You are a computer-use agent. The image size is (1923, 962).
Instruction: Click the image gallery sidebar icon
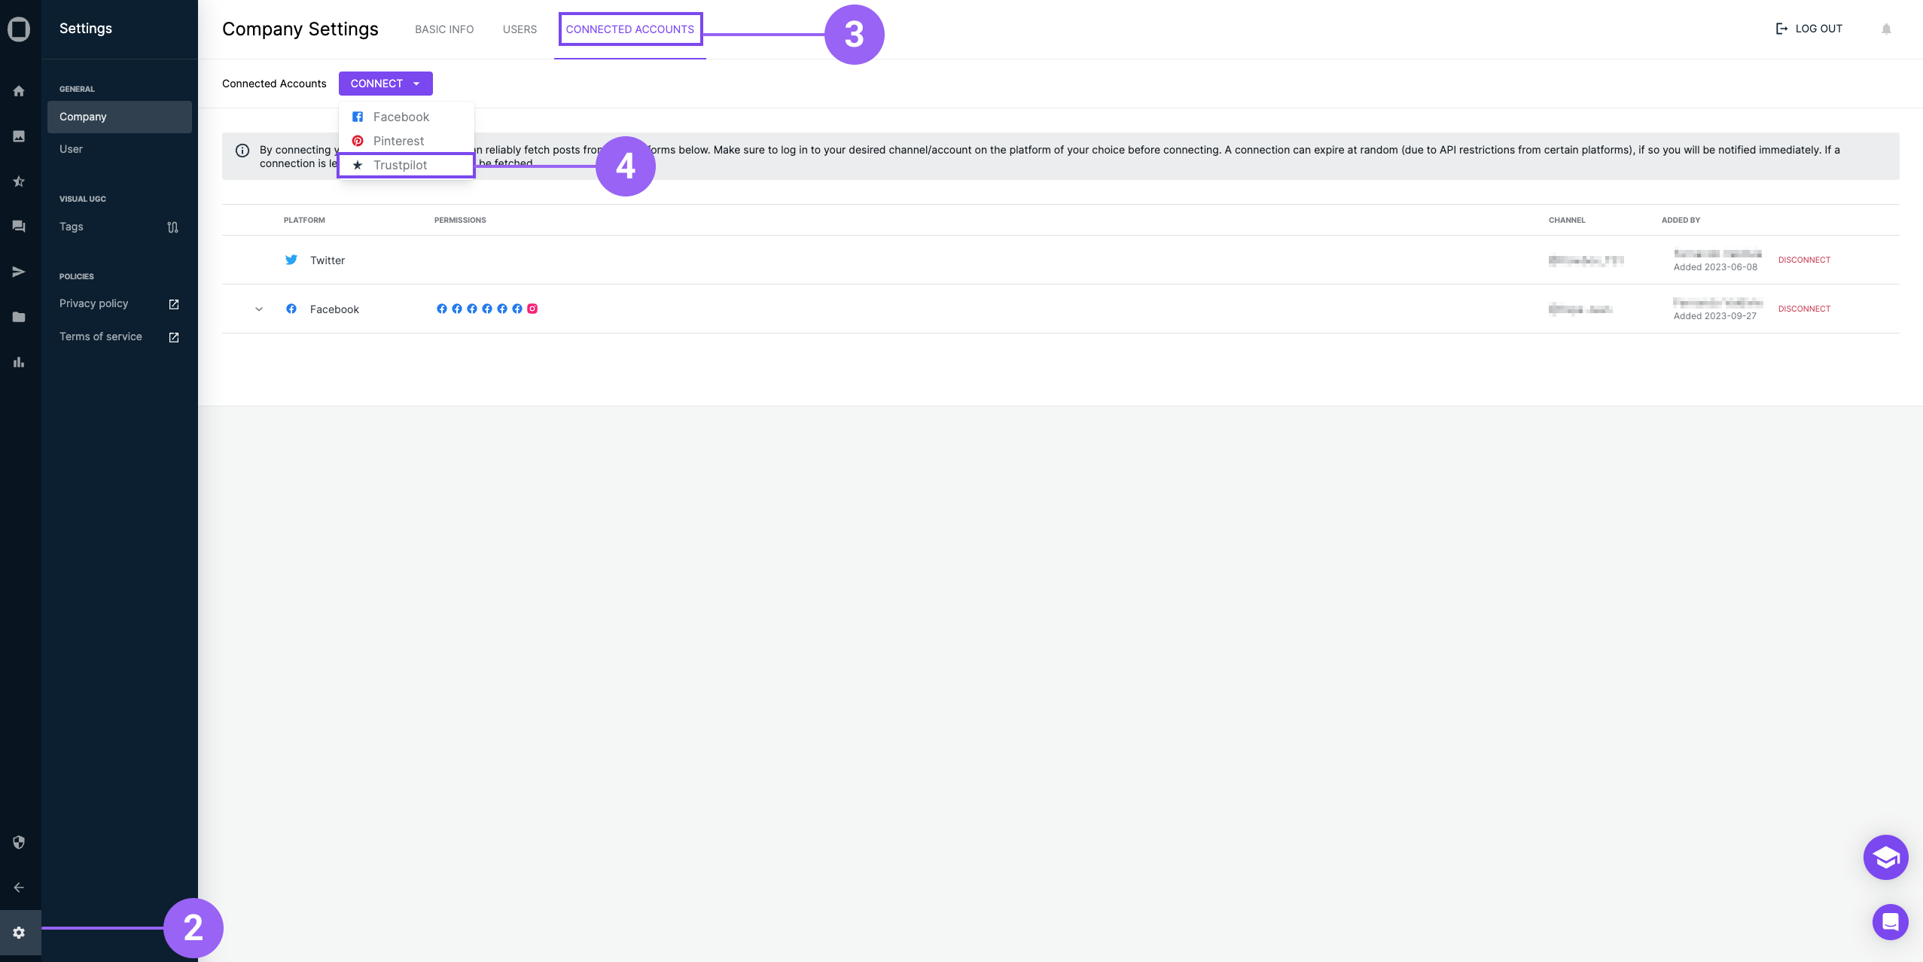[x=20, y=136]
